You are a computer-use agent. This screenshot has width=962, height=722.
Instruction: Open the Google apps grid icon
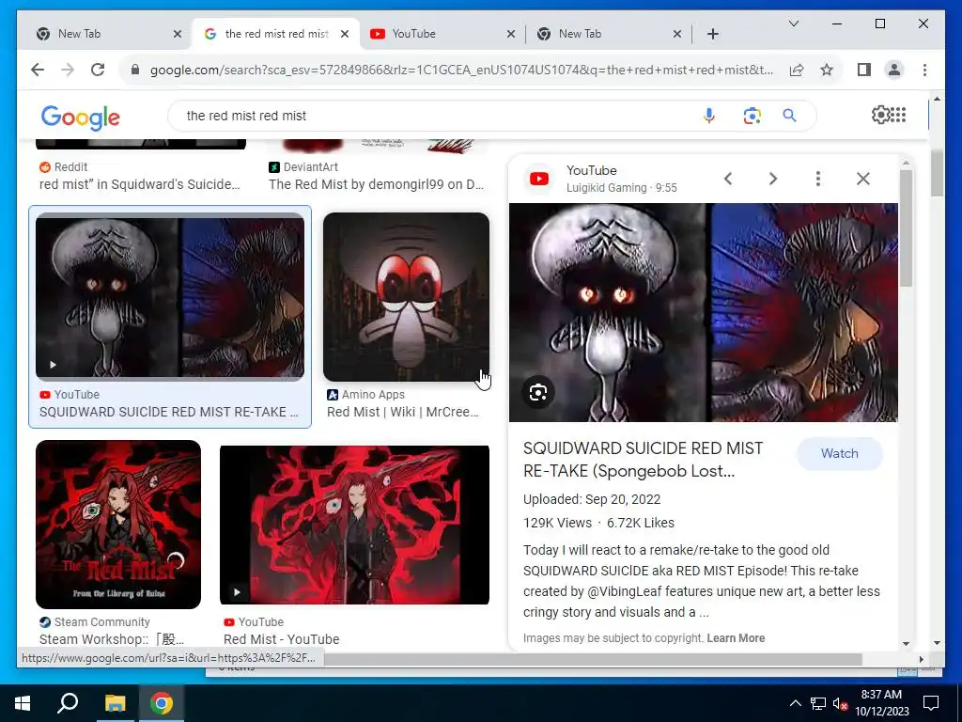tap(898, 115)
